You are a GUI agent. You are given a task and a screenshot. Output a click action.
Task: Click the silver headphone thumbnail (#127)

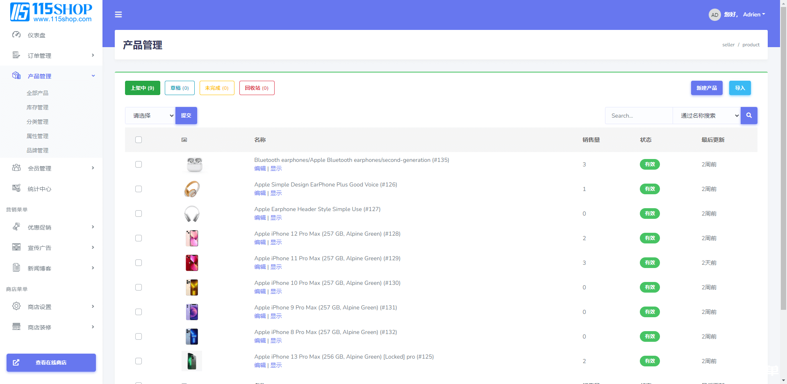point(192,214)
